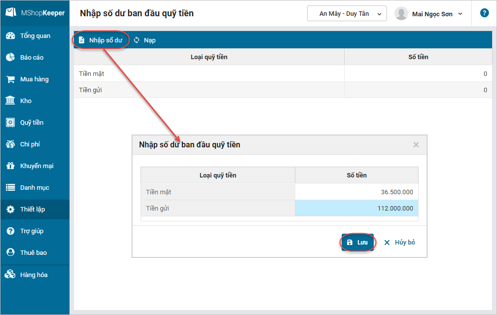The height and width of the screenshot is (315, 497).
Task: Open Mua hàng menu label
Action: coord(34,79)
